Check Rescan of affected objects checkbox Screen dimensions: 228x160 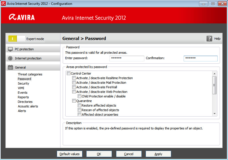[x=79, y=110]
